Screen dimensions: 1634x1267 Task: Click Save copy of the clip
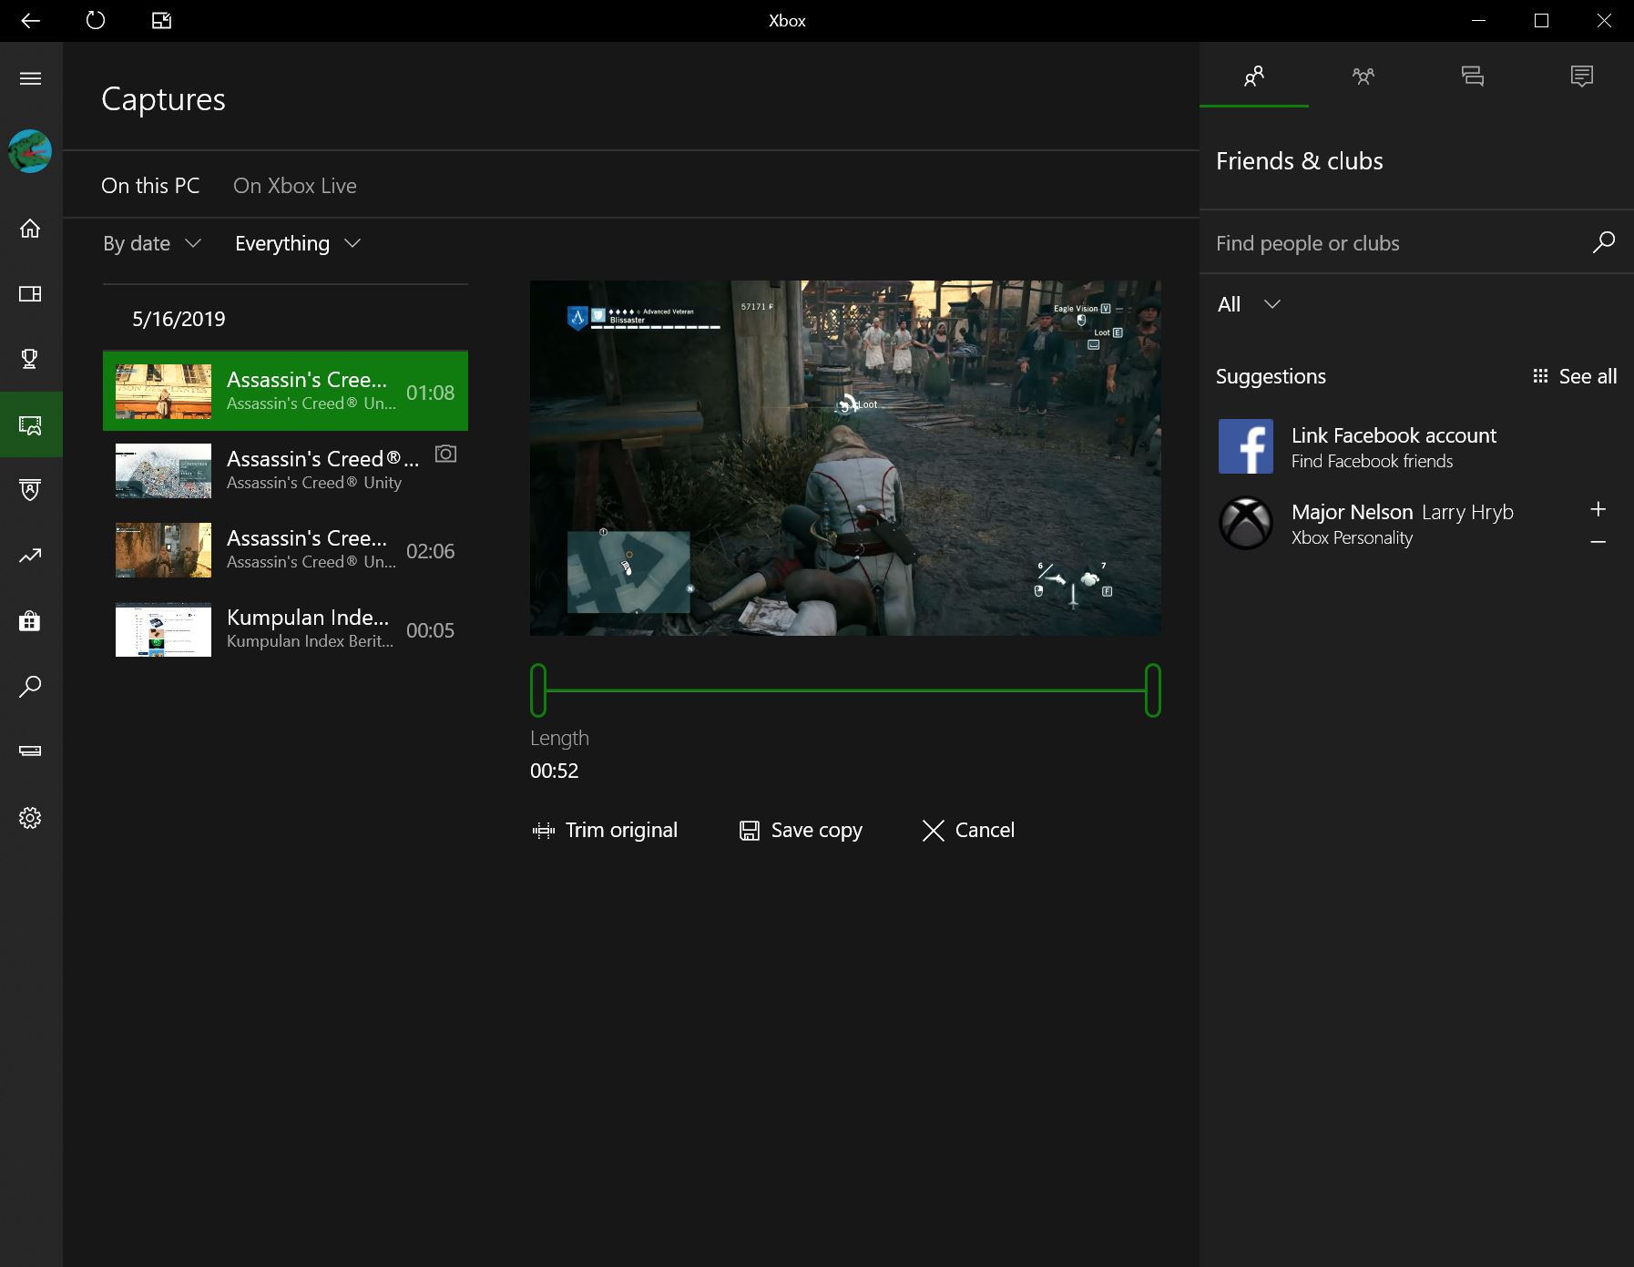(800, 830)
